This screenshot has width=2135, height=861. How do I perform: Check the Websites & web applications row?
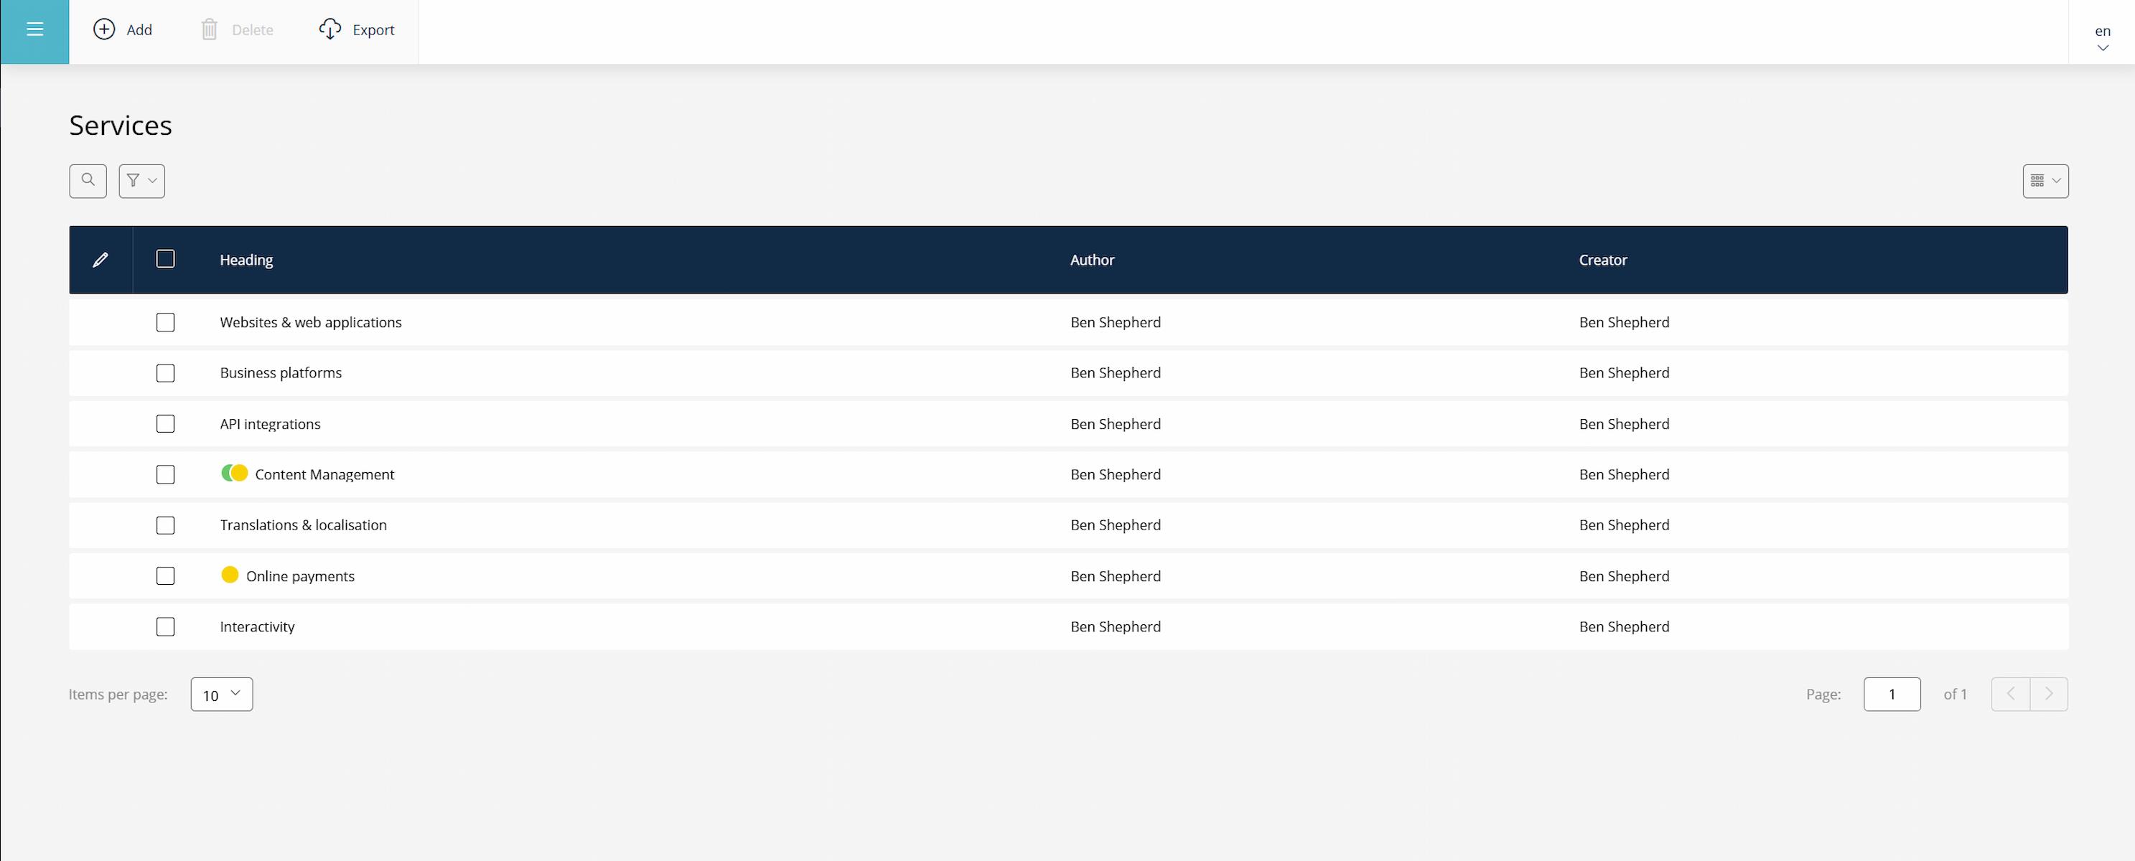pyautogui.click(x=166, y=322)
